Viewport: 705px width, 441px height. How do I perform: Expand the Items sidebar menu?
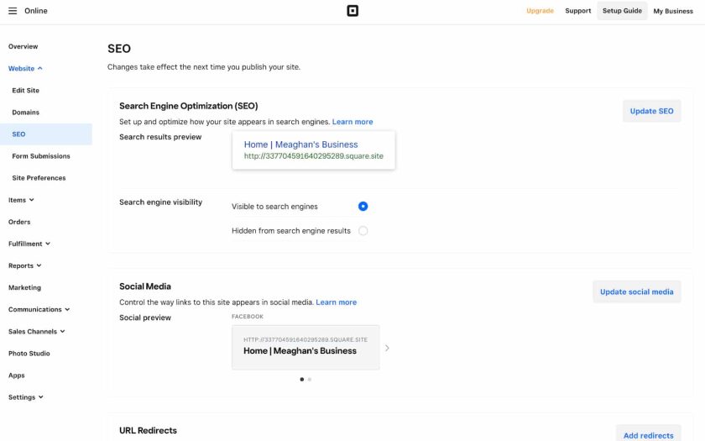point(21,200)
